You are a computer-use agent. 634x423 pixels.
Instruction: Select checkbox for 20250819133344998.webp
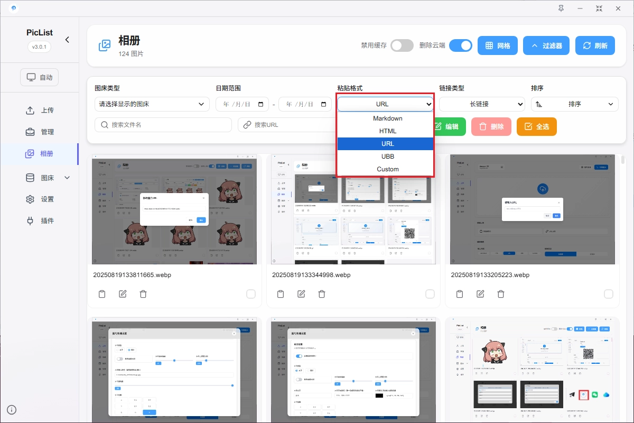[x=430, y=294]
